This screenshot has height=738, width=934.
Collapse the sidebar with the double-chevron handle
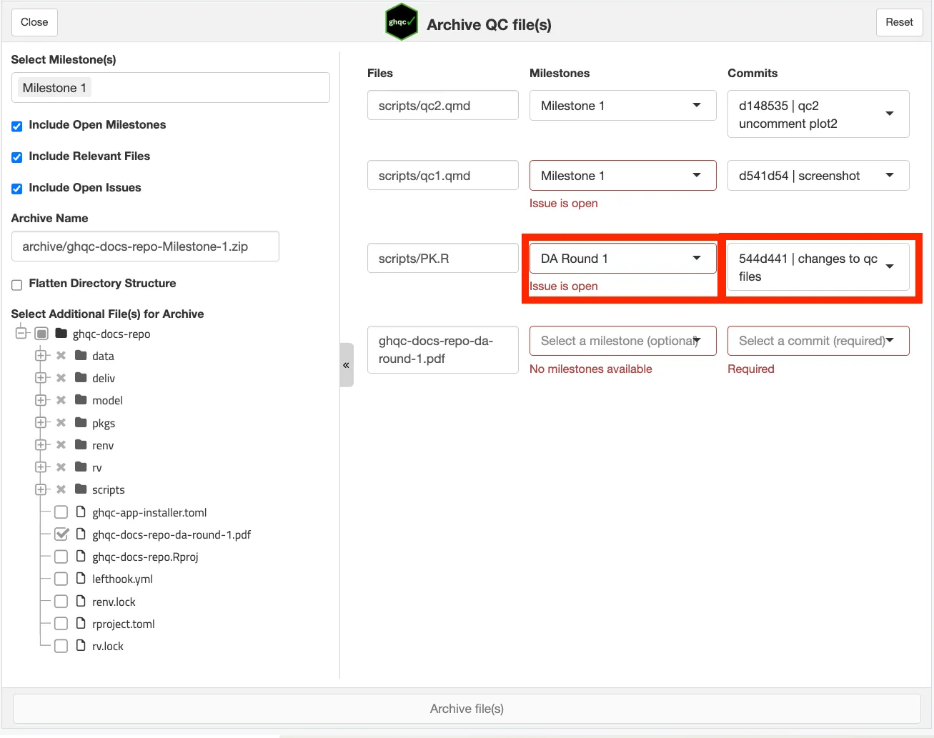coord(346,365)
